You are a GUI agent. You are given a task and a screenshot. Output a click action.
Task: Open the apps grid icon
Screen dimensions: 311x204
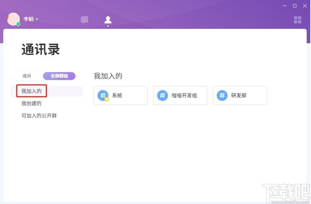[x=298, y=20]
